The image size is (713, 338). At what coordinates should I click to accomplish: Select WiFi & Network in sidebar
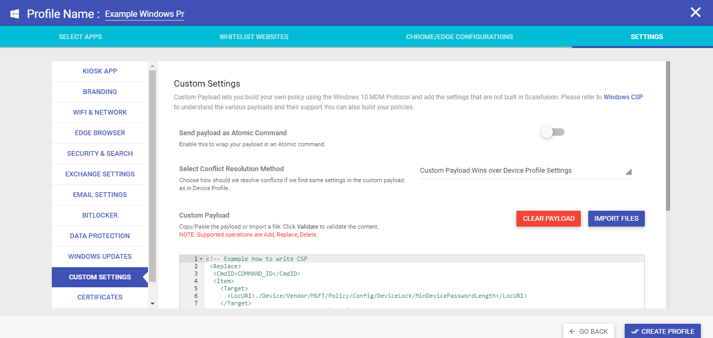100,112
